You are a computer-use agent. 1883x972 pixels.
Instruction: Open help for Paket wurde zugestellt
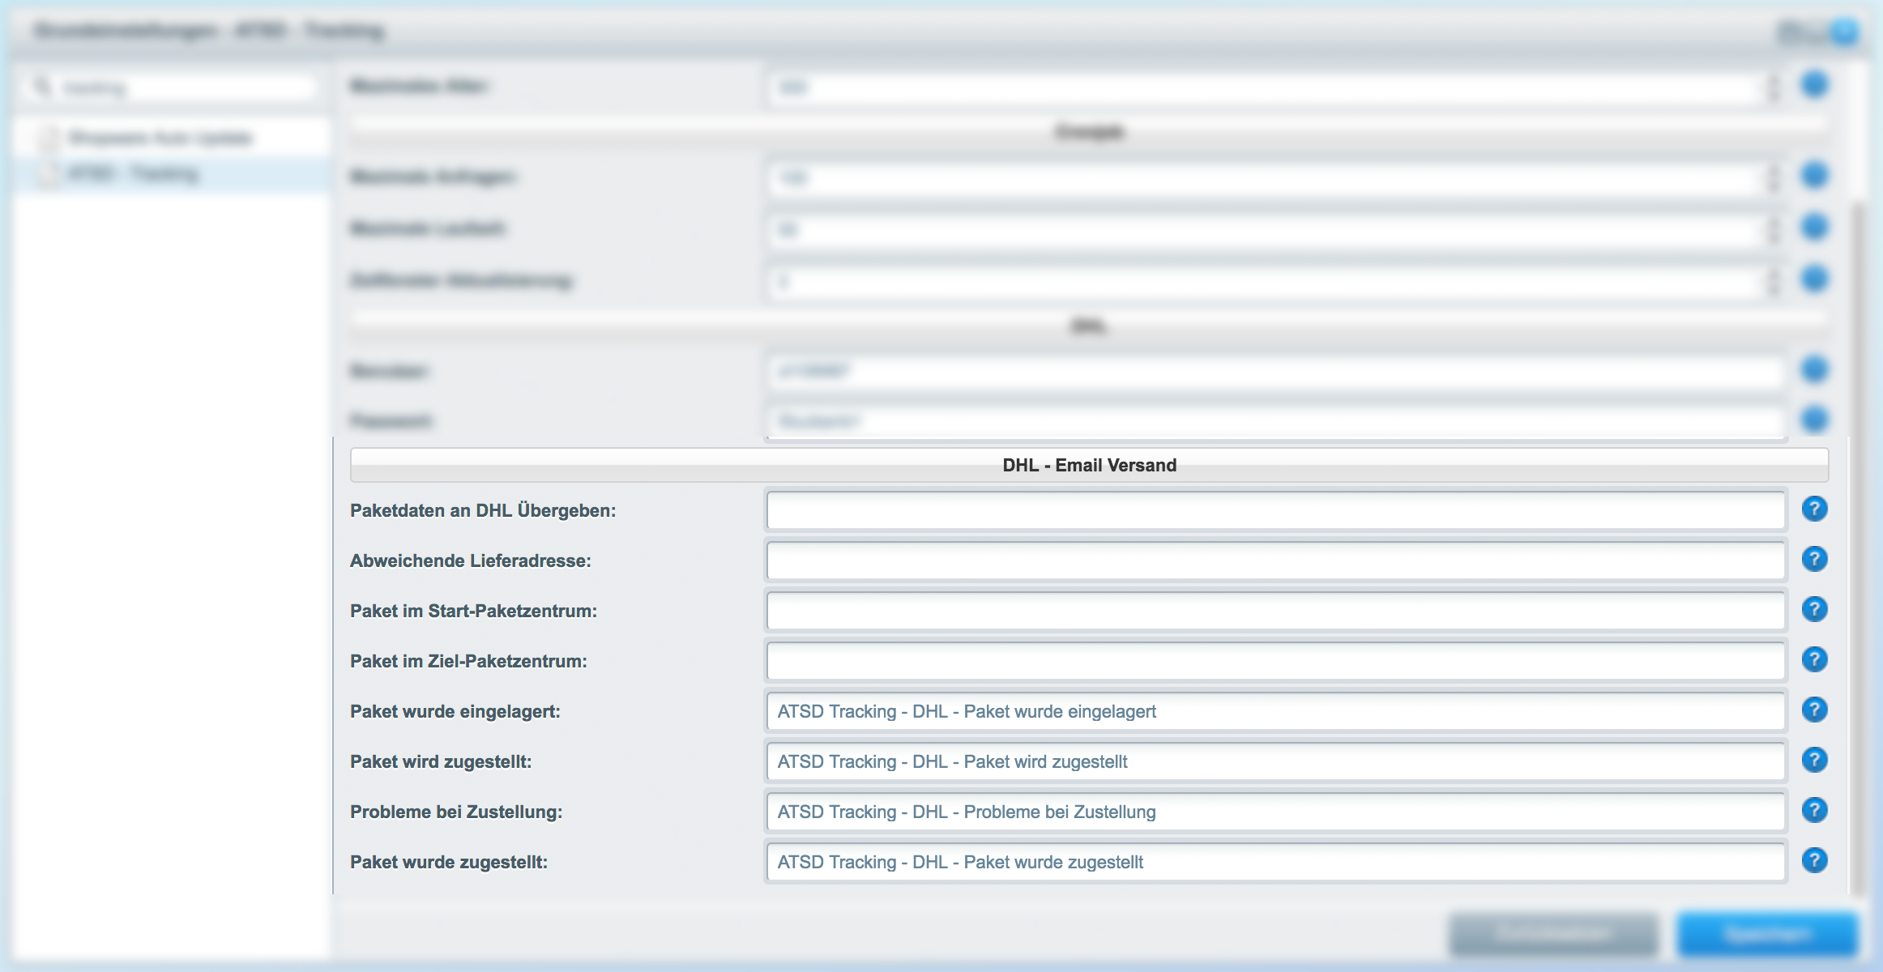pos(1814,860)
